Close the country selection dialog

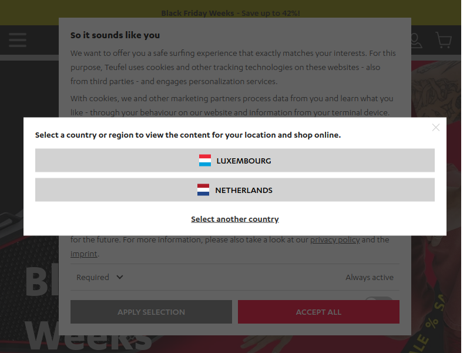435,128
